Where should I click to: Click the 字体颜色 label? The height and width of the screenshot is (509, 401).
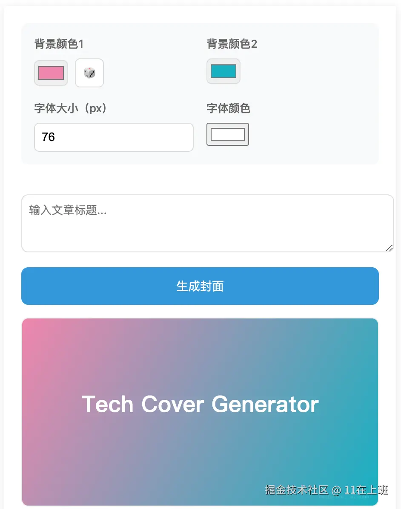[x=228, y=109]
